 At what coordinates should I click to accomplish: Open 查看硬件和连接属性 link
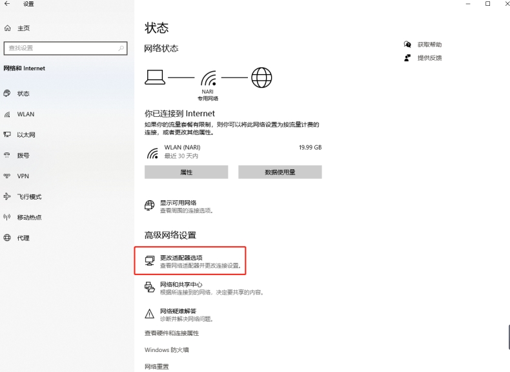172,333
